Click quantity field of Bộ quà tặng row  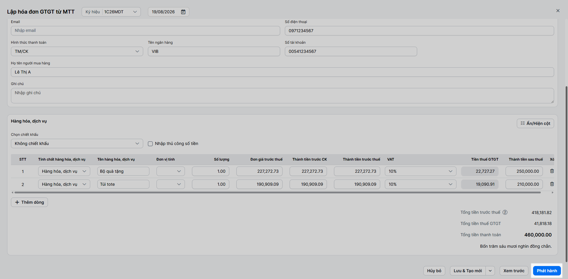pos(211,171)
